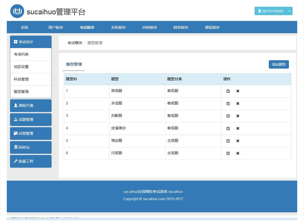Expand the 试题管理 sidebar section
The width and height of the screenshot is (304, 221).
click(x=31, y=120)
